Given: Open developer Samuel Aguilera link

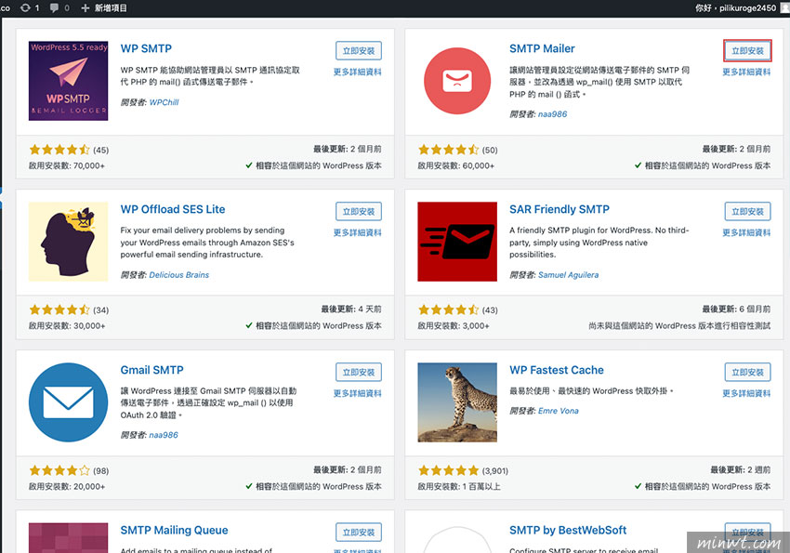Looking at the screenshot, I should [x=568, y=275].
